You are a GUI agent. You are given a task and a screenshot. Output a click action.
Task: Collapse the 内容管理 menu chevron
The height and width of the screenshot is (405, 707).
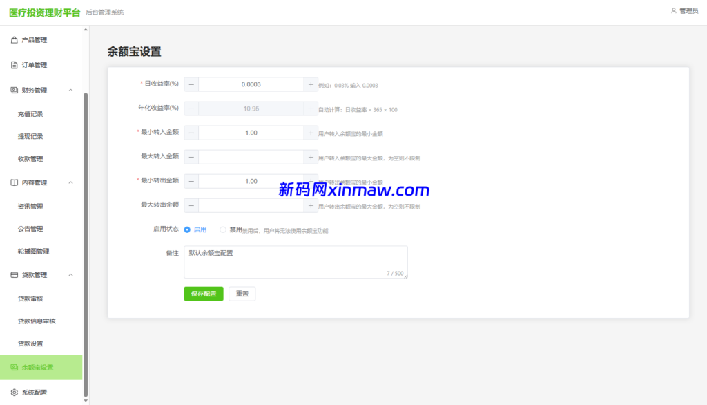(x=71, y=182)
